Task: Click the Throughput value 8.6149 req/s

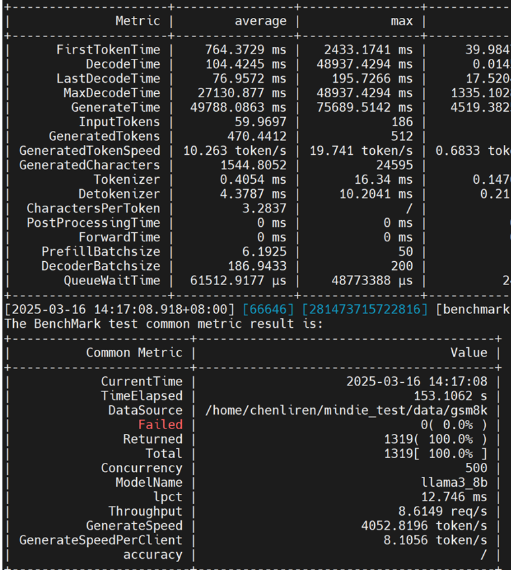Action: [x=441, y=511]
